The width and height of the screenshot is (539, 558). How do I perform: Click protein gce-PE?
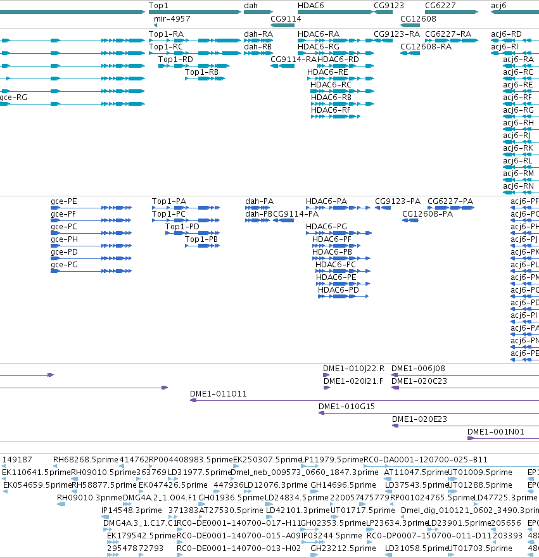(x=91, y=208)
